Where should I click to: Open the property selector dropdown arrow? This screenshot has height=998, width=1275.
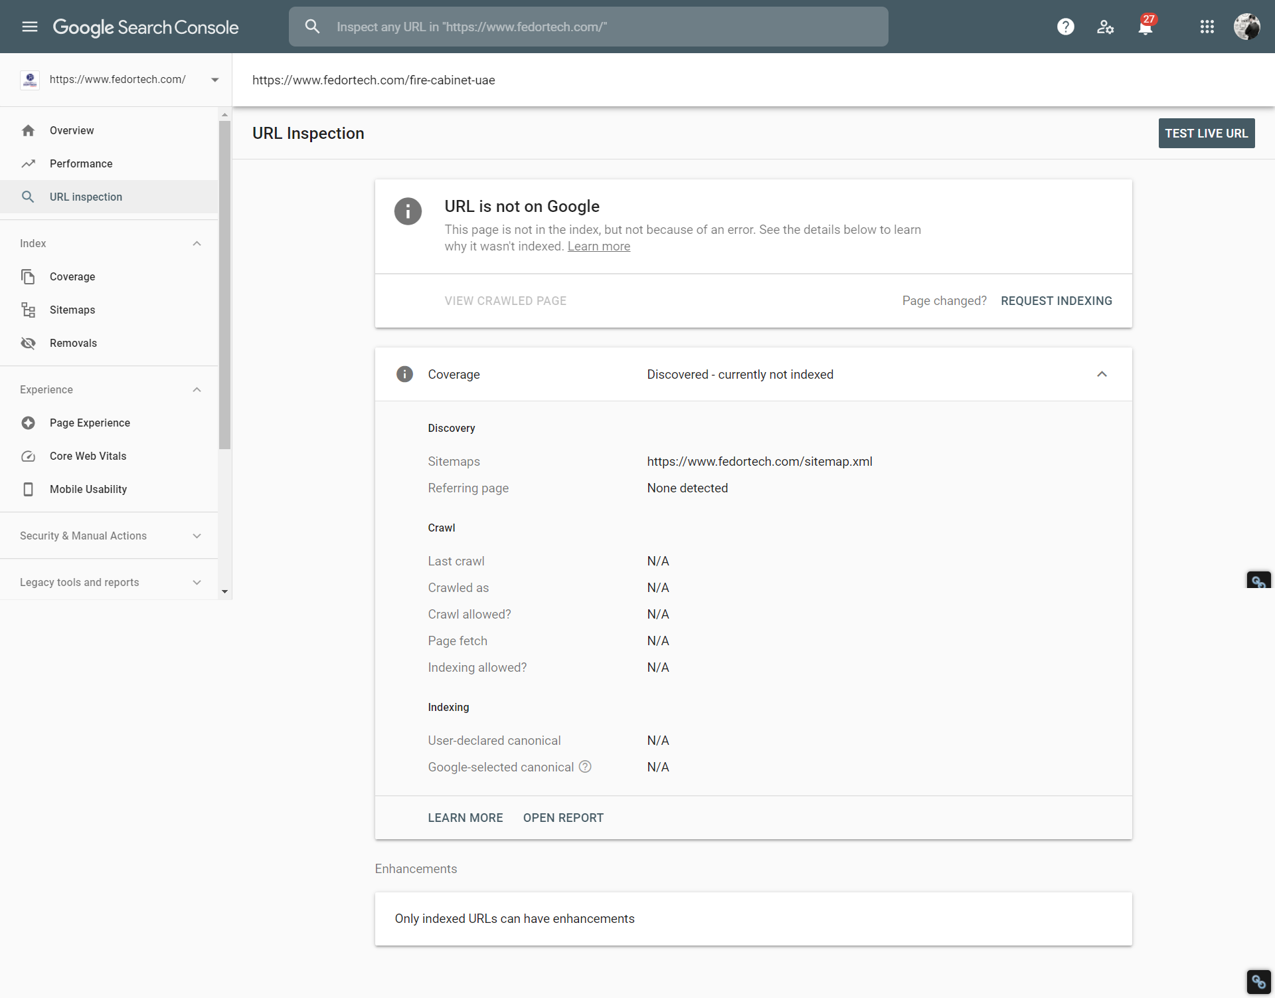pos(214,80)
